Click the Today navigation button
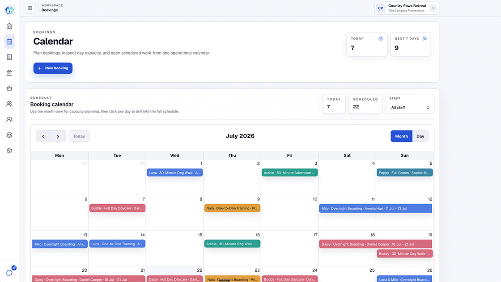Viewport: 501px width, 282px height. 79,136
